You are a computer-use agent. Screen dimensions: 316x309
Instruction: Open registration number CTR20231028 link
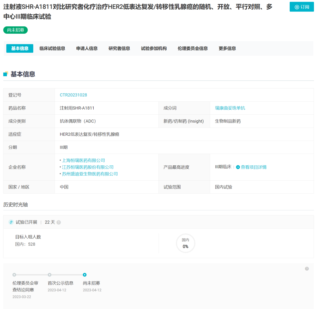tap(73, 95)
